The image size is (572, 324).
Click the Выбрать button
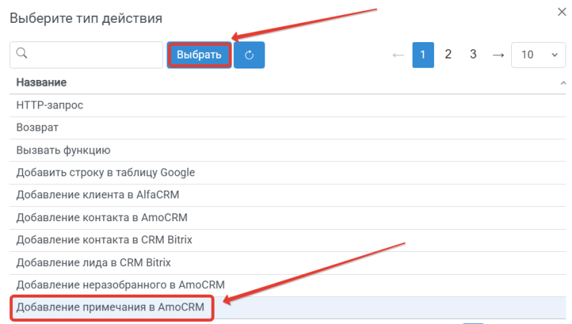click(199, 55)
